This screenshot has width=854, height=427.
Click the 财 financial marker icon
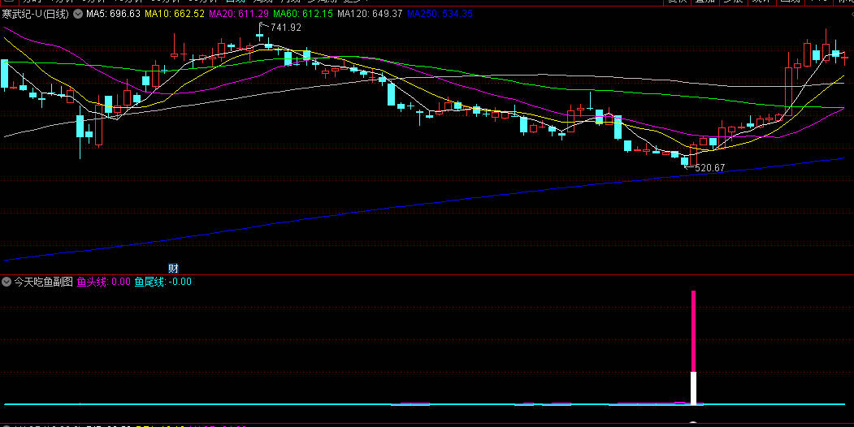(173, 268)
